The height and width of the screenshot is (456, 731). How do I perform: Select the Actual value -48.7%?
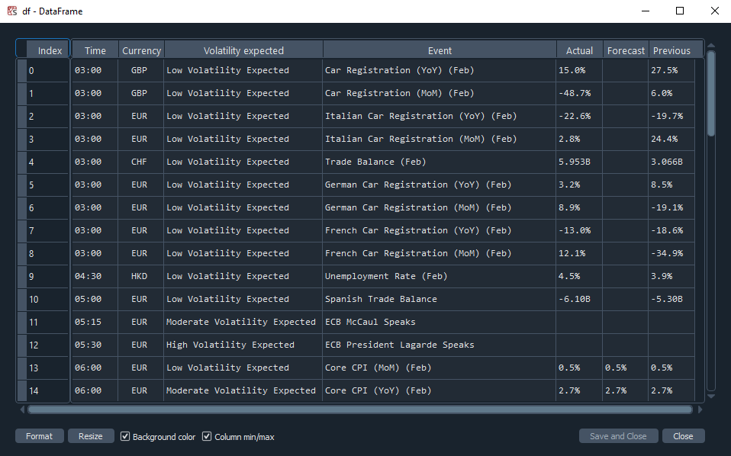[x=579, y=93]
